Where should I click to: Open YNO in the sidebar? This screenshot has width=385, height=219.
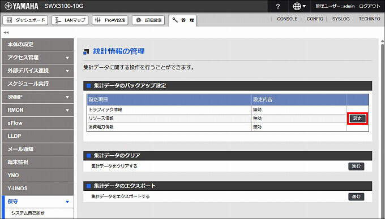pos(37,176)
